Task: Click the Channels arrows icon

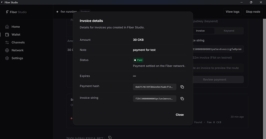Action: tap(7, 42)
